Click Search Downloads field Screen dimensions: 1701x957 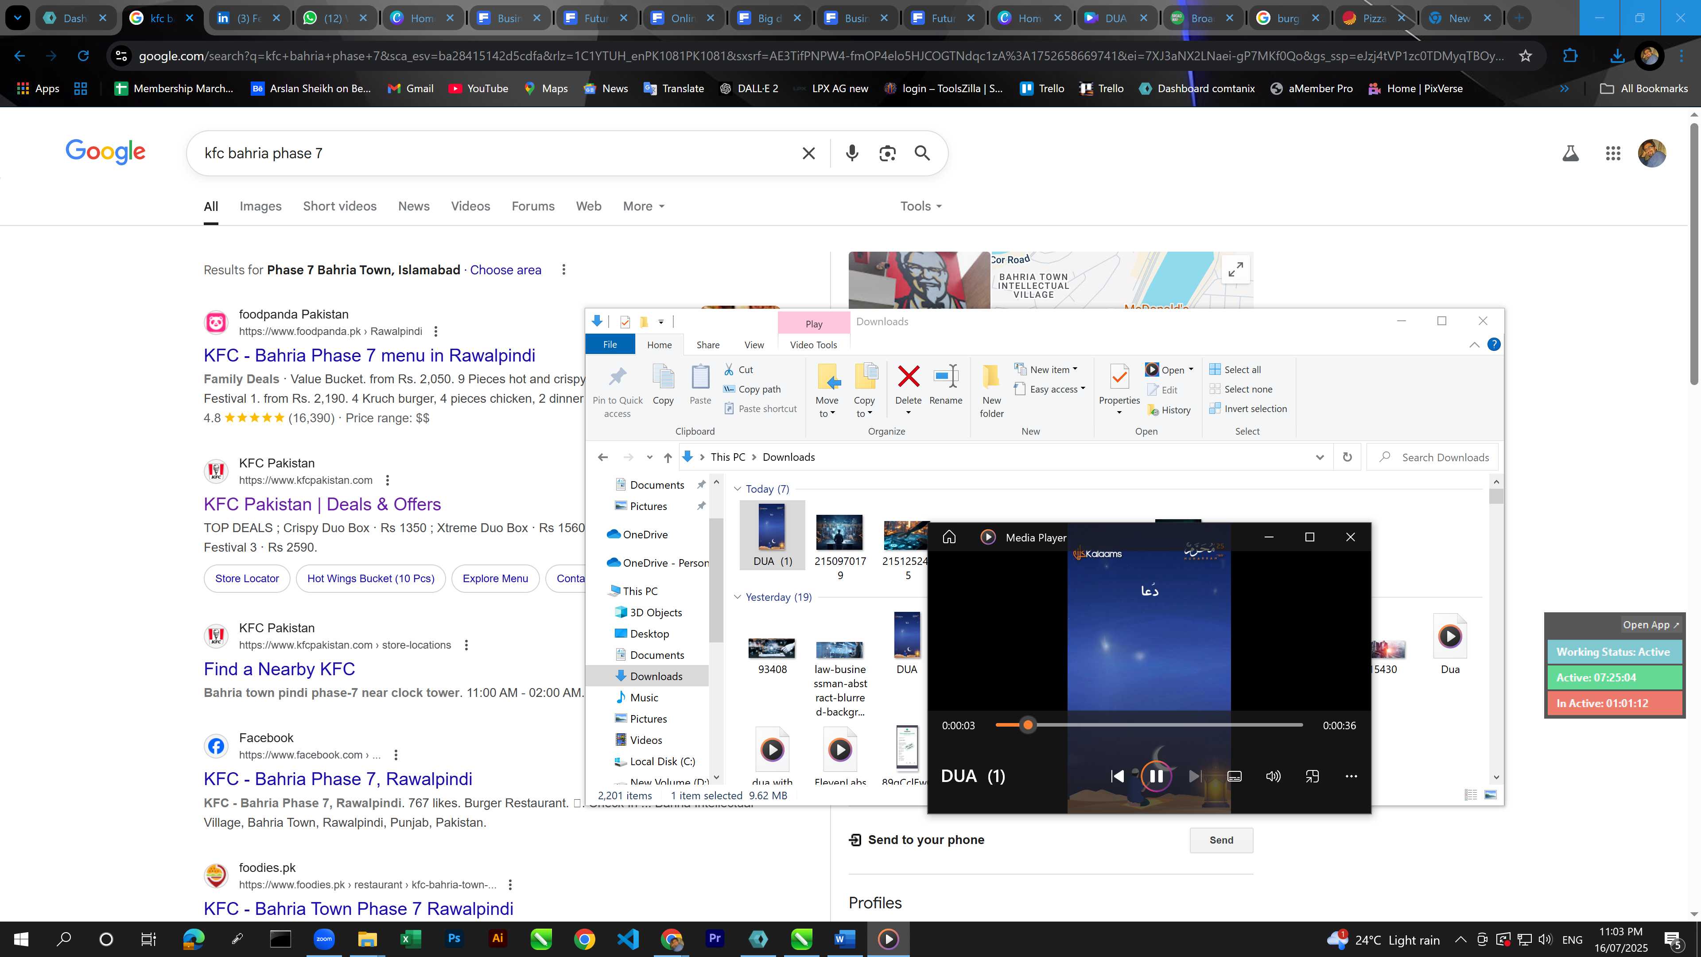(1433, 458)
